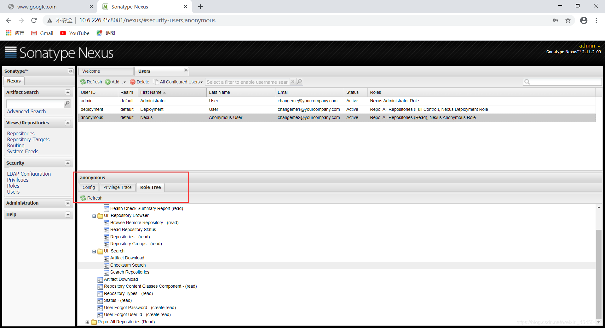Click the Artifact Search input box

click(35, 104)
